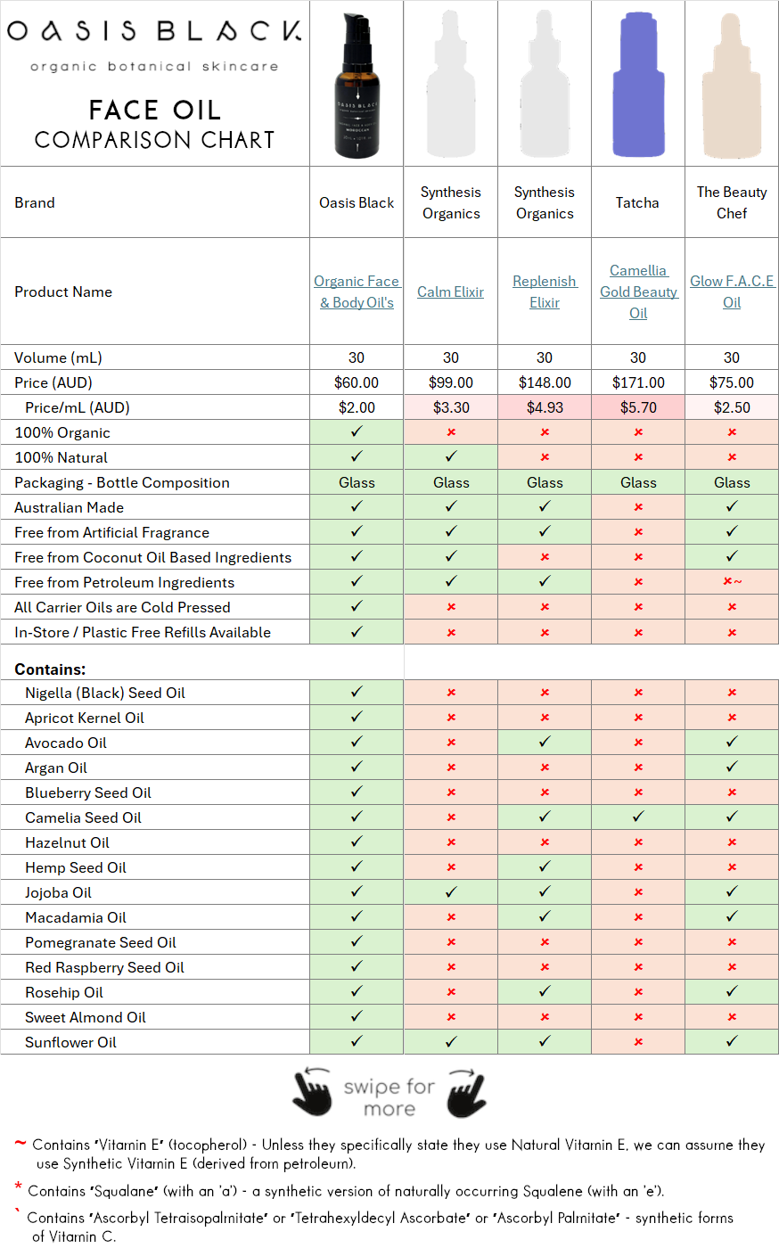Click Calm Elixir cross in Sweet Almond Oil row
779x1248 pixels.
[451, 1017]
